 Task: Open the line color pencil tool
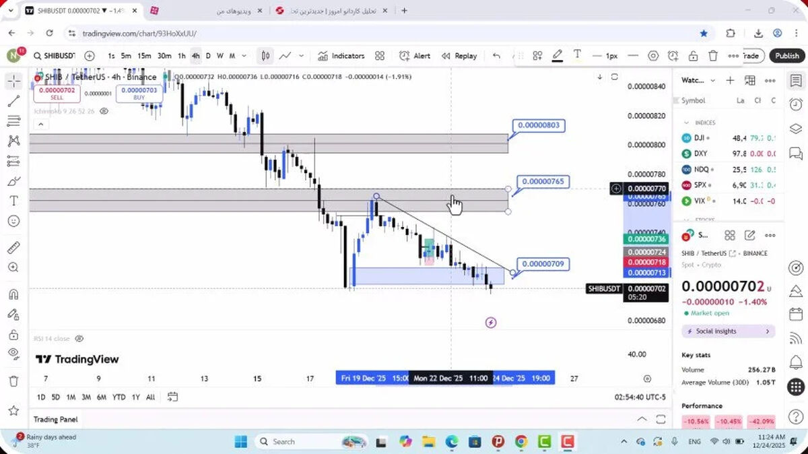coord(558,56)
